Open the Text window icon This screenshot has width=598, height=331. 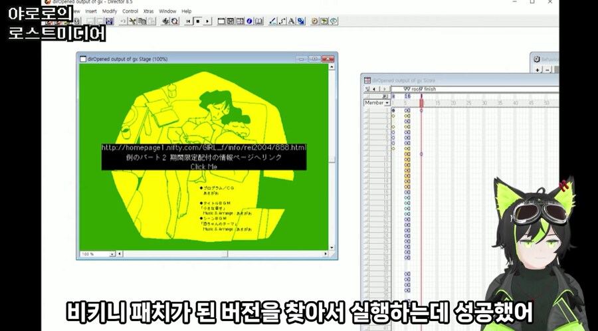pos(291,21)
